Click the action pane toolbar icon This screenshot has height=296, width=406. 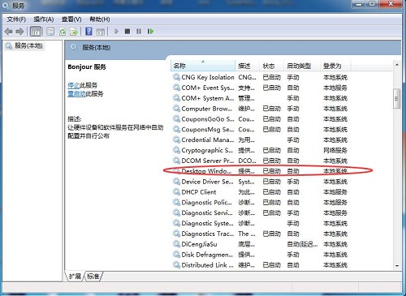pos(101,32)
